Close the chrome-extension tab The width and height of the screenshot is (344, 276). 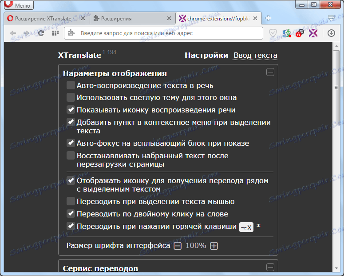pyautogui.click(x=255, y=19)
